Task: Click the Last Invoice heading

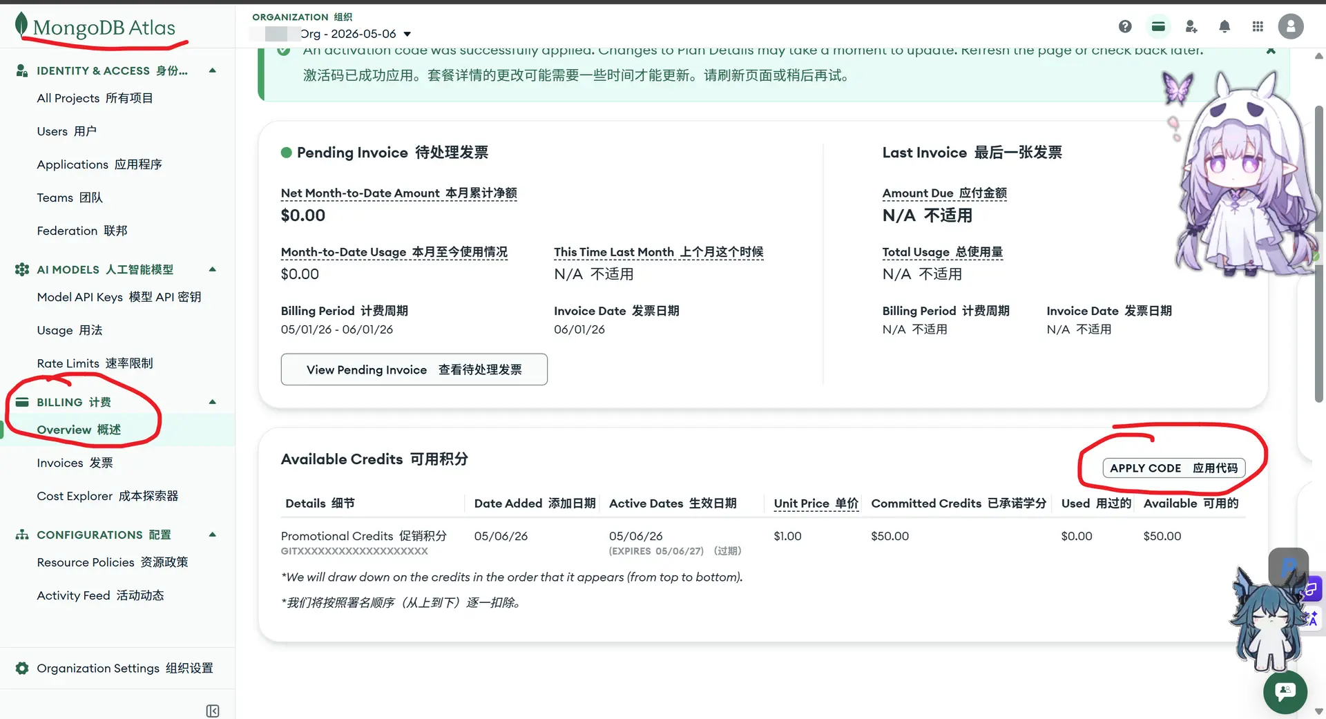Action: [972, 153]
